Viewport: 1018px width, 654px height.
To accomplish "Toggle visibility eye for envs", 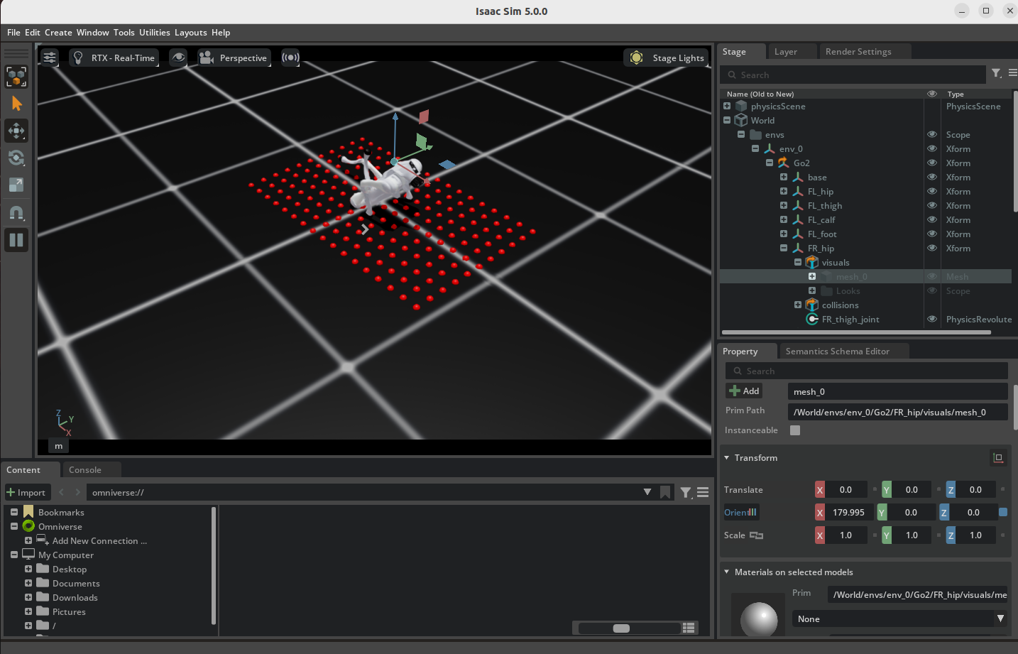I will click(x=932, y=134).
